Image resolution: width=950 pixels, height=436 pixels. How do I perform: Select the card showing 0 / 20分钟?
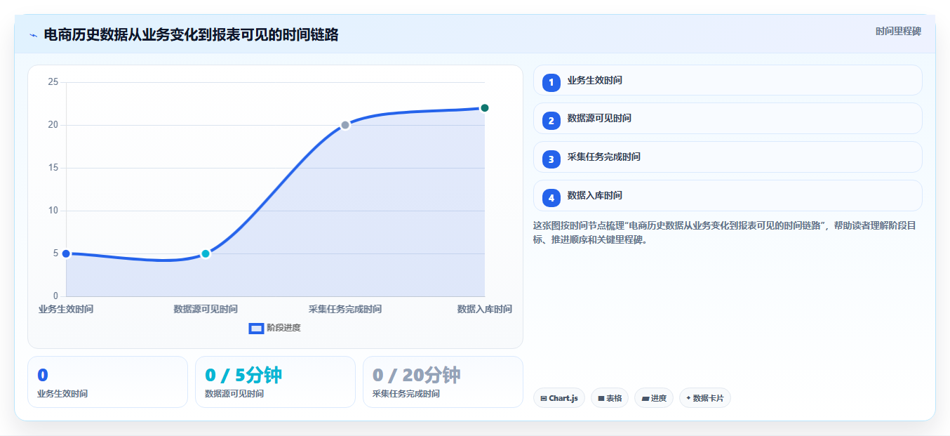(x=443, y=382)
